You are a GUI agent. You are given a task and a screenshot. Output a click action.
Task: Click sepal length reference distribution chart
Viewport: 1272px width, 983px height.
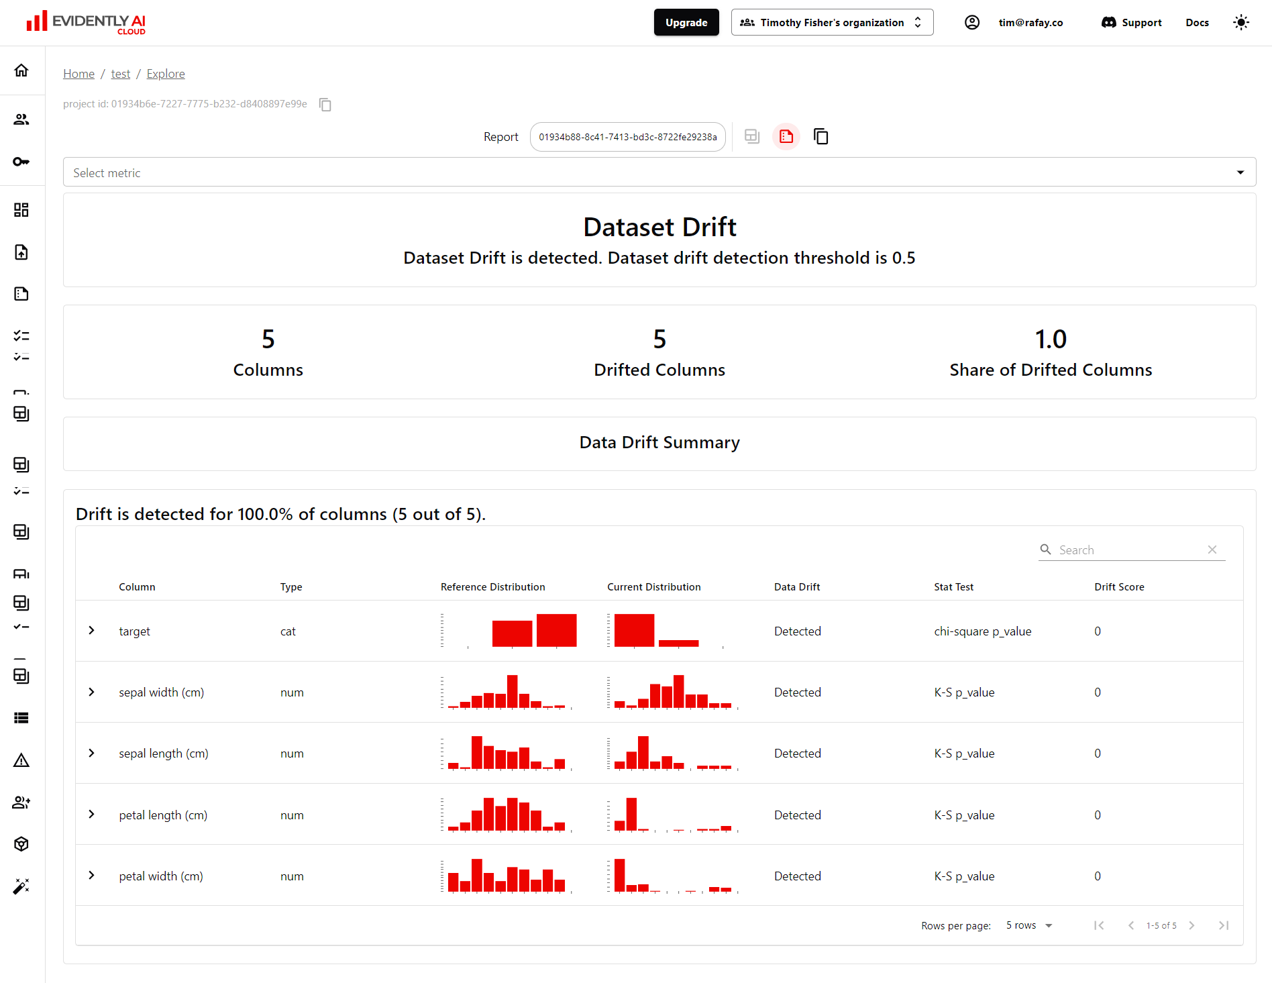click(x=507, y=753)
